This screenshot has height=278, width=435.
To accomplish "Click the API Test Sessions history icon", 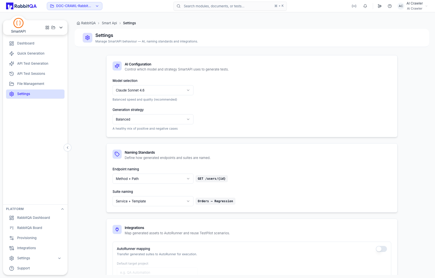I will point(12,74).
